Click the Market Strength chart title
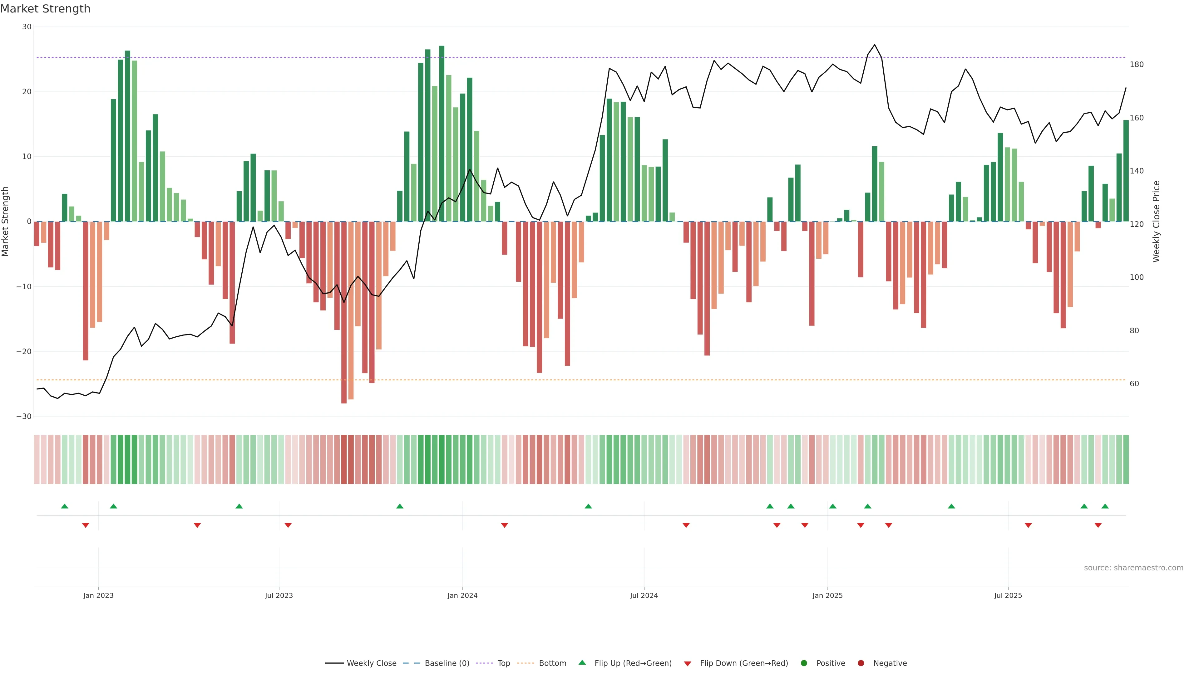 click(45, 9)
